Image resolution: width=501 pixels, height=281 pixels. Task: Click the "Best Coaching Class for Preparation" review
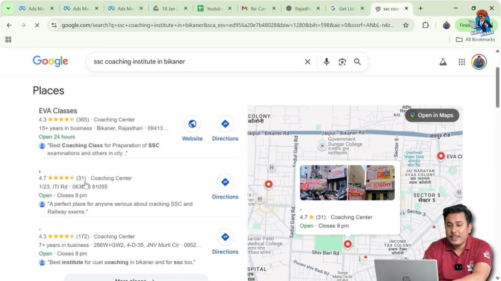[x=103, y=149]
